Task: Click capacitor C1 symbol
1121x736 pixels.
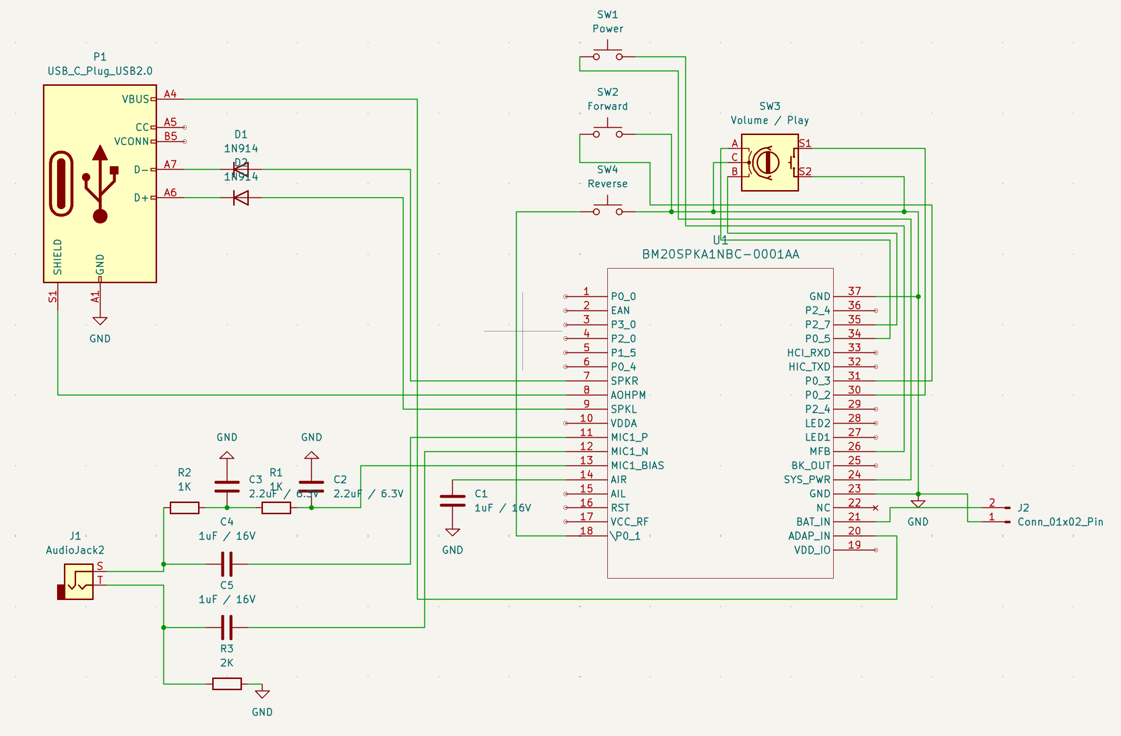Action: (452, 501)
